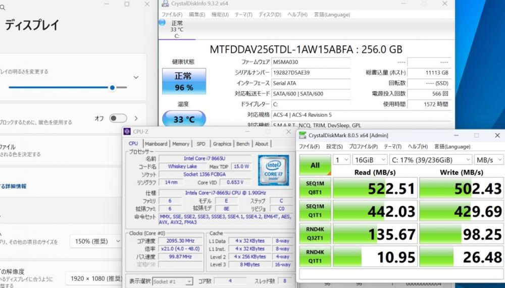Image resolution: width=505 pixels, height=288 pixels.
Task: Switch to the Bench tab in CPU-Z
Action: [x=242, y=144]
